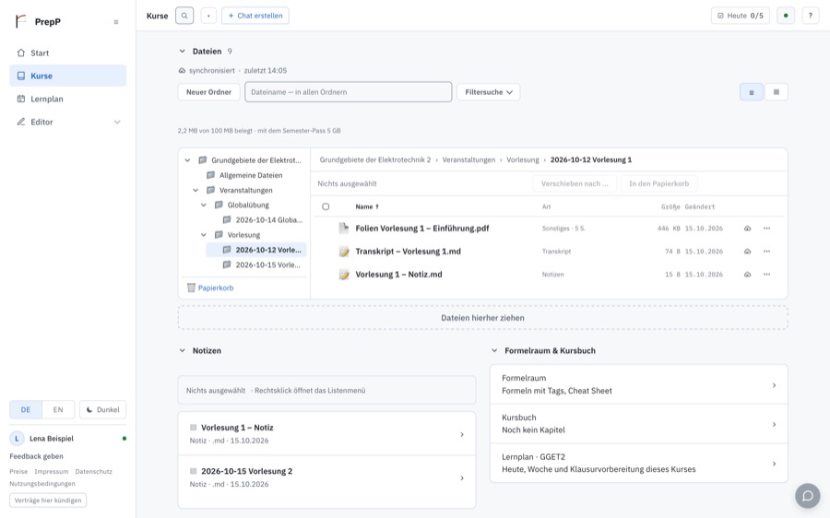Image resolution: width=830 pixels, height=518 pixels.
Task: Click the green status dot button
Action: pyautogui.click(x=786, y=16)
